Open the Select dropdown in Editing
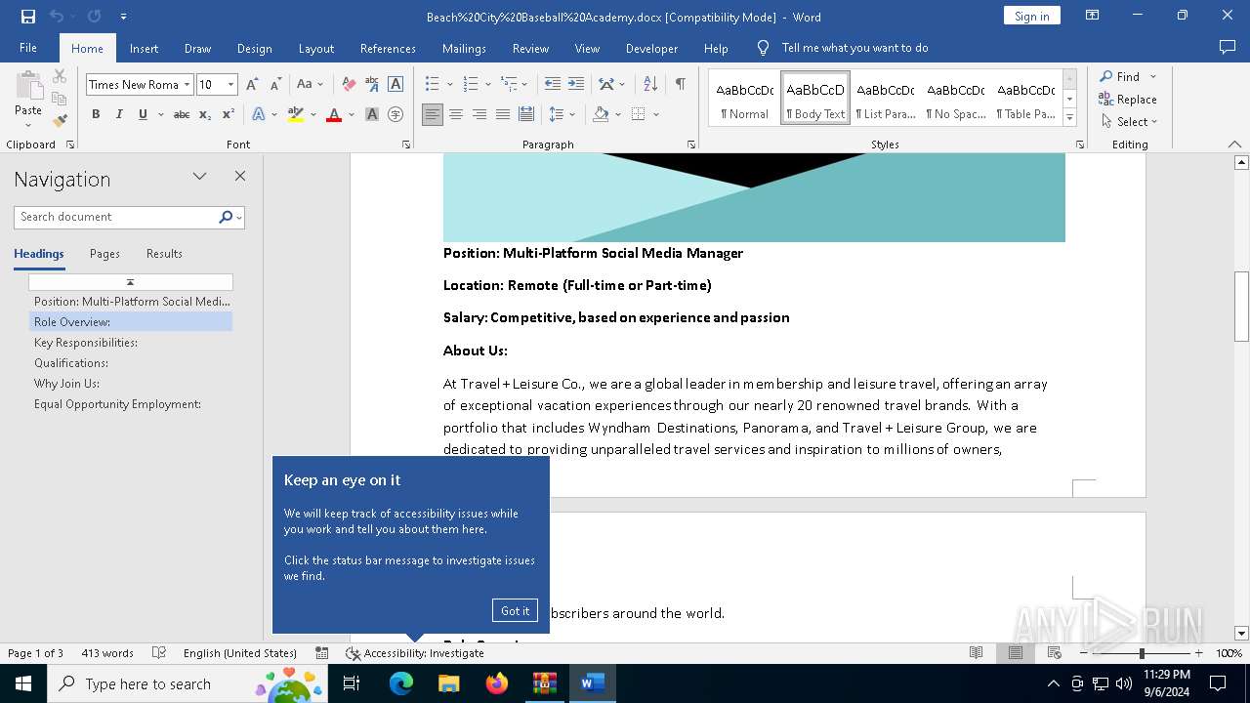1250x703 pixels. point(1129,122)
